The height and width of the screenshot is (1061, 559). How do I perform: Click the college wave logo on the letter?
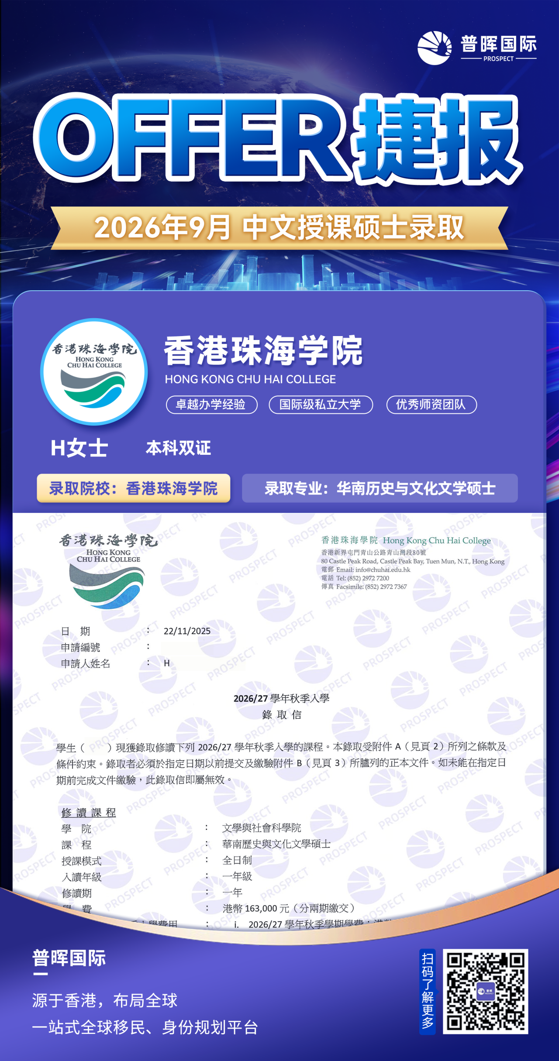[107, 586]
